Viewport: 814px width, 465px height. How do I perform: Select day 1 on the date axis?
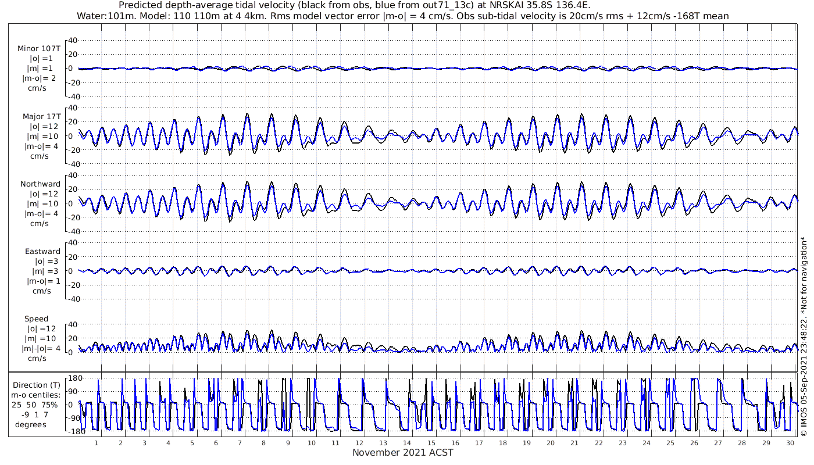[x=97, y=443]
